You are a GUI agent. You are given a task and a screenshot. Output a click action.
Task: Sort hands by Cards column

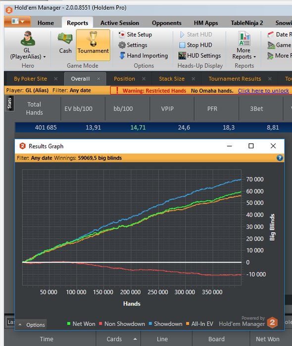pyautogui.click(x=114, y=339)
